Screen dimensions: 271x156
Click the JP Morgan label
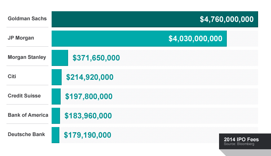coord(21,38)
